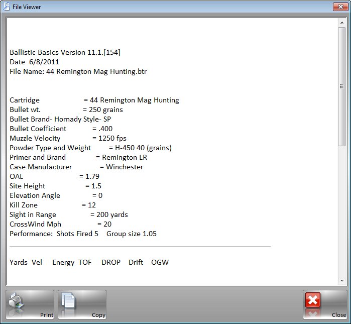
Task: Click the Date 6/8/2011 line
Action: (x=34, y=62)
